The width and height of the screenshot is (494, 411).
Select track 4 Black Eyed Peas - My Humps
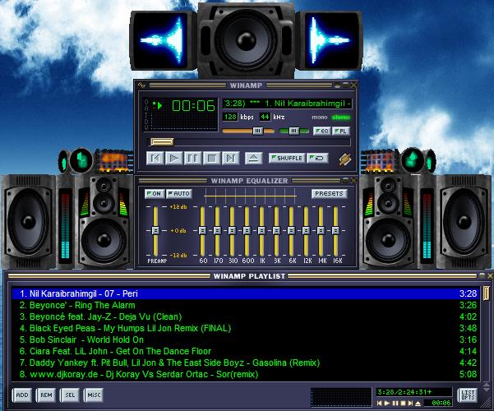click(246, 328)
